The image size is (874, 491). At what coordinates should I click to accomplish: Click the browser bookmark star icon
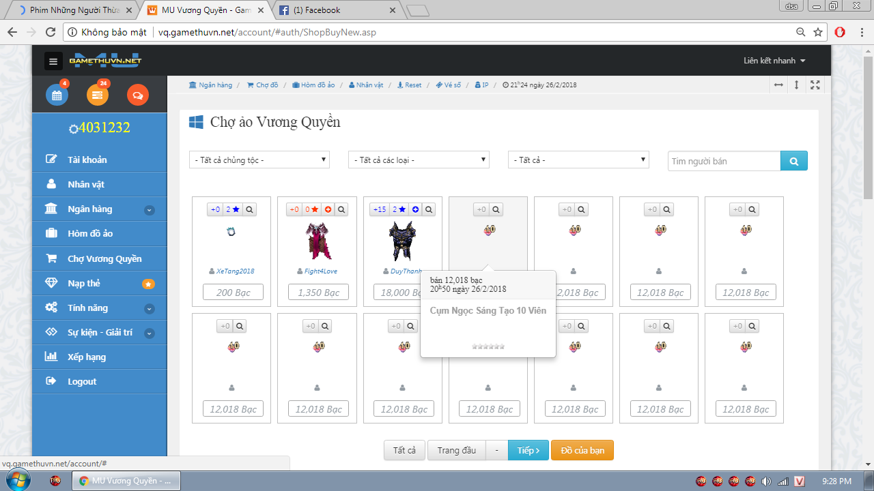click(x=818, y=32)
